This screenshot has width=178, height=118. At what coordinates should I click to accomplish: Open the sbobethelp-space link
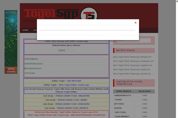point(34,64)
